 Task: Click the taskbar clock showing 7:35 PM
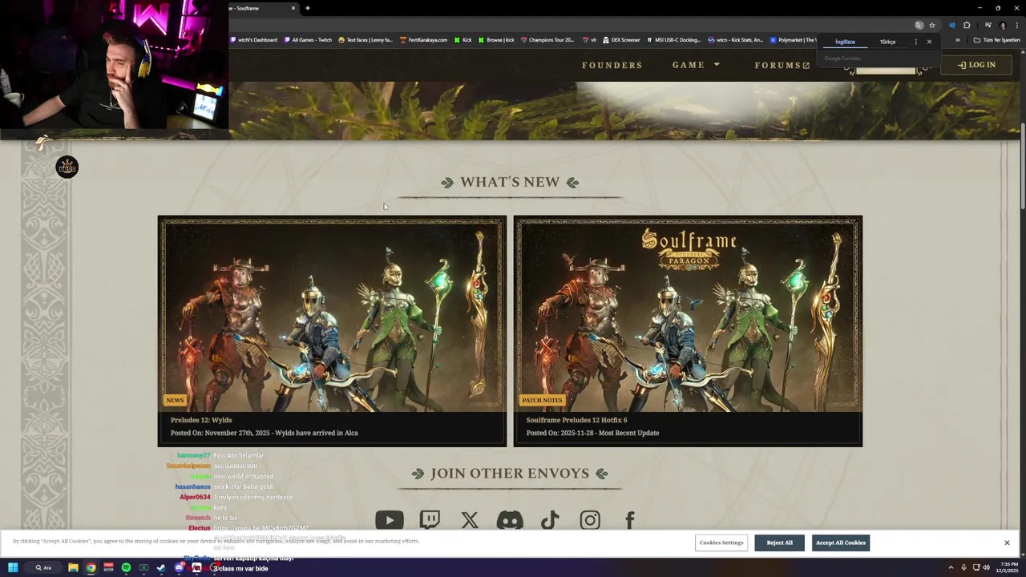tap(1007, 567)
